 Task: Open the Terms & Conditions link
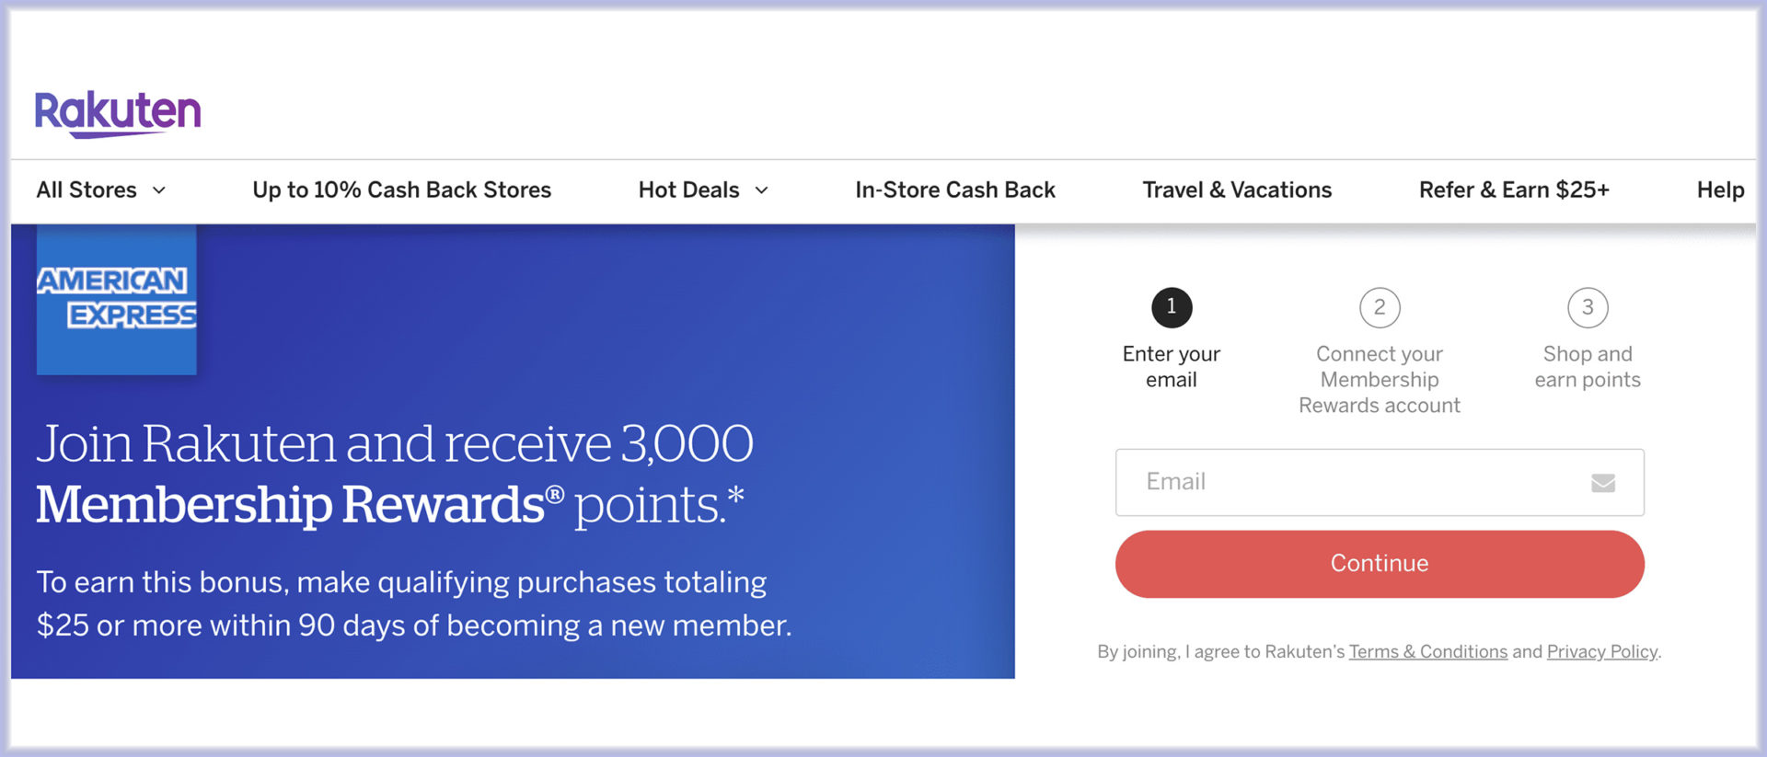(x=1427, y=652)
